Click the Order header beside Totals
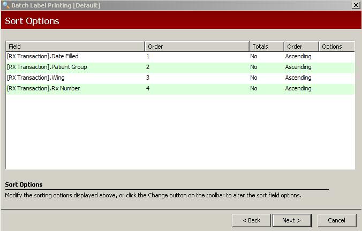This screenshot has height=231, width=362. [301, 47]
